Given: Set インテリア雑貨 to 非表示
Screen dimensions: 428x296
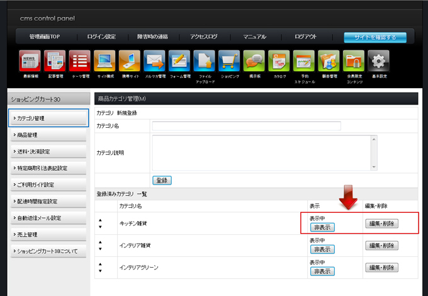Looking at the screenshot, I should (322, 249).
